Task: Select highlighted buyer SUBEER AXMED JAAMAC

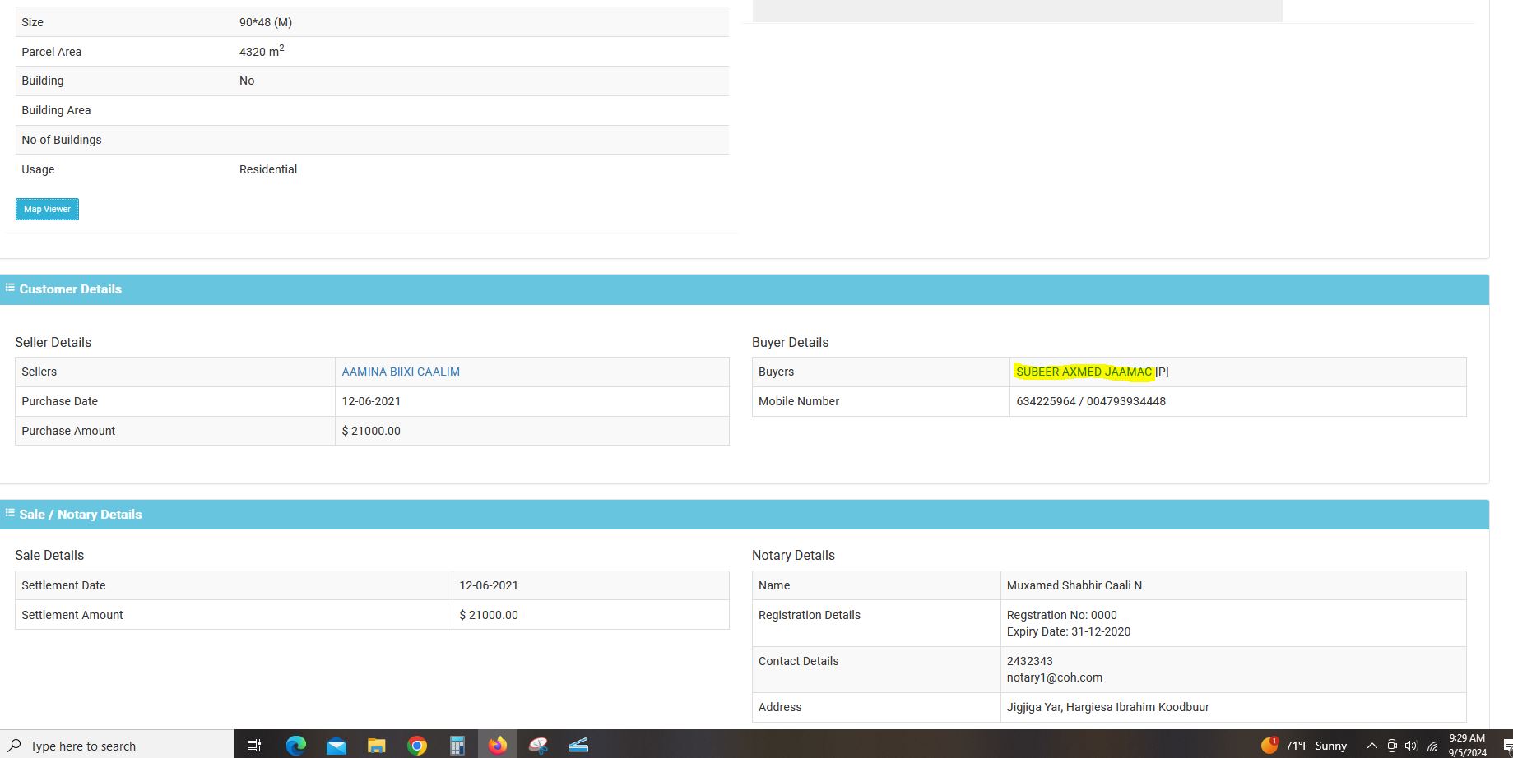Action: [1084, 372]
